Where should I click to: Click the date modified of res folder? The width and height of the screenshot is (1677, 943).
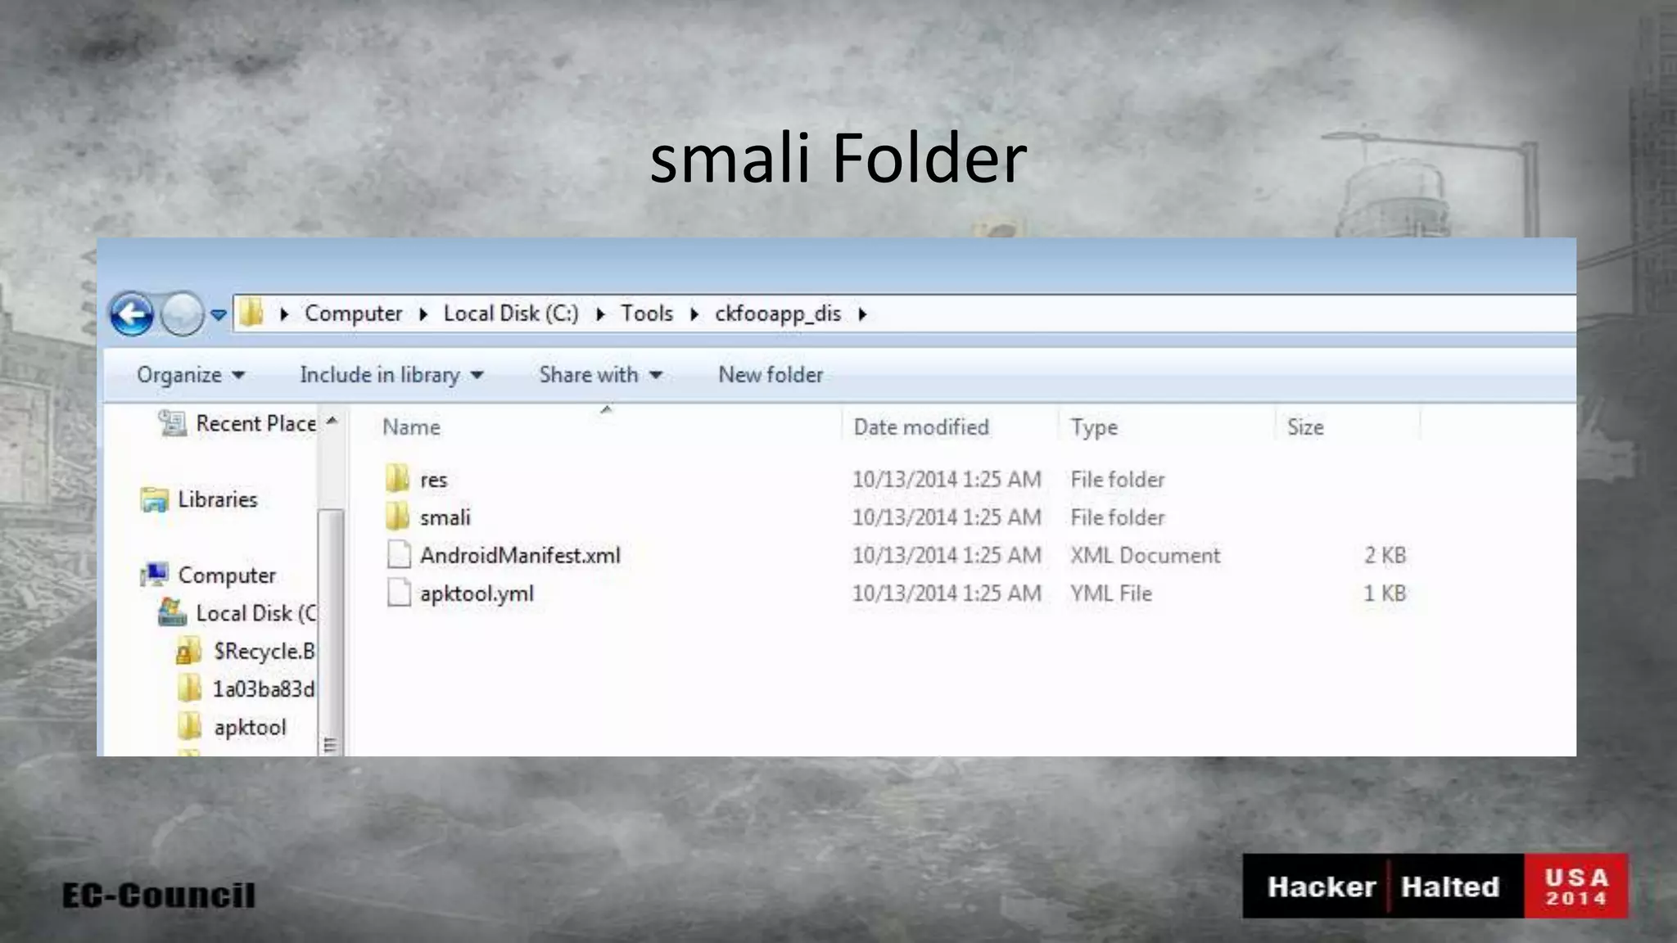(947, 480)
